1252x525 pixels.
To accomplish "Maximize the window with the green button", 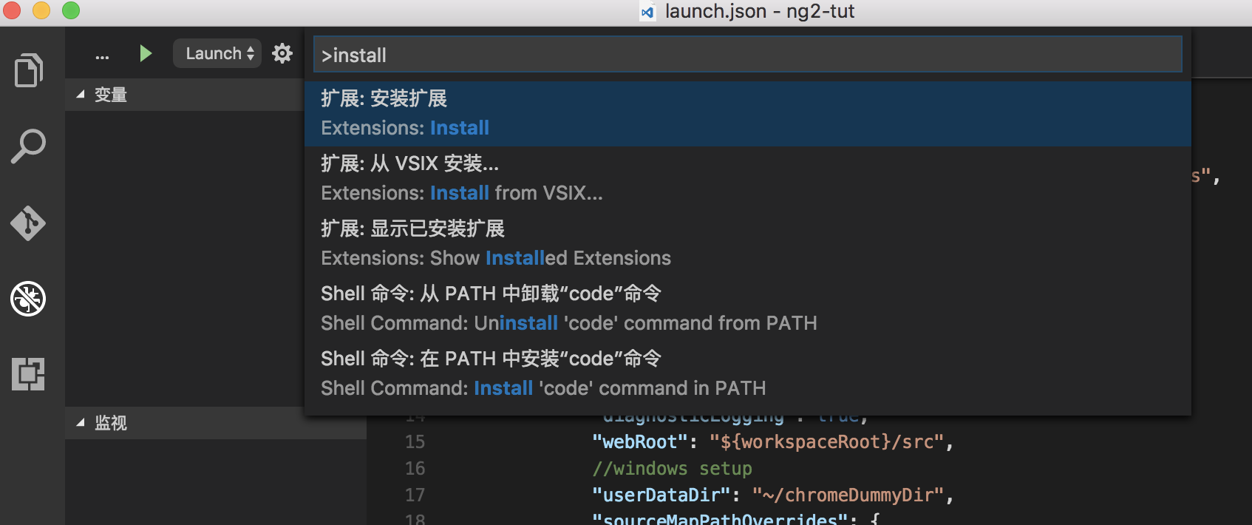I will (71, 10).
